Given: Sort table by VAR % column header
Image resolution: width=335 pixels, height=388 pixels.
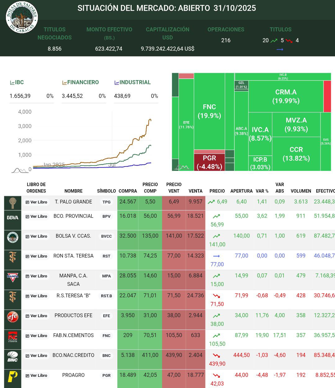Looking at the screenshot, I should tap(262, 191).
